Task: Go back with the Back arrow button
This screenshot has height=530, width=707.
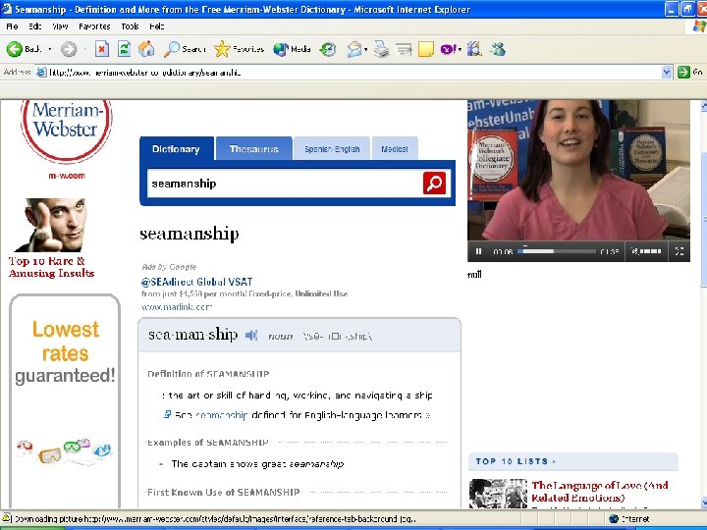Action: point(24,49)
